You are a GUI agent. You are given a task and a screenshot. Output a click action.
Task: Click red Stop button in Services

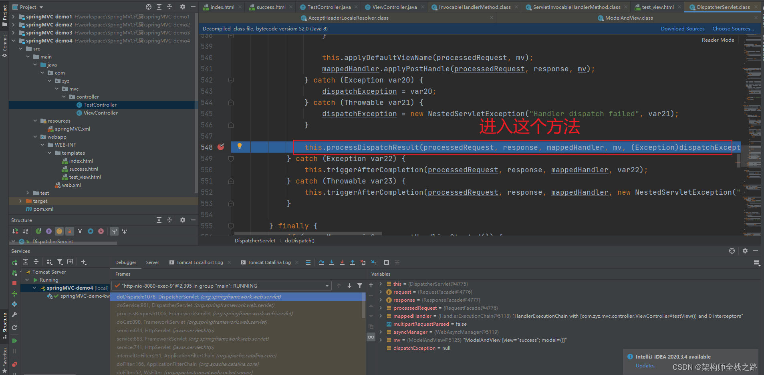tap(14, 283)
